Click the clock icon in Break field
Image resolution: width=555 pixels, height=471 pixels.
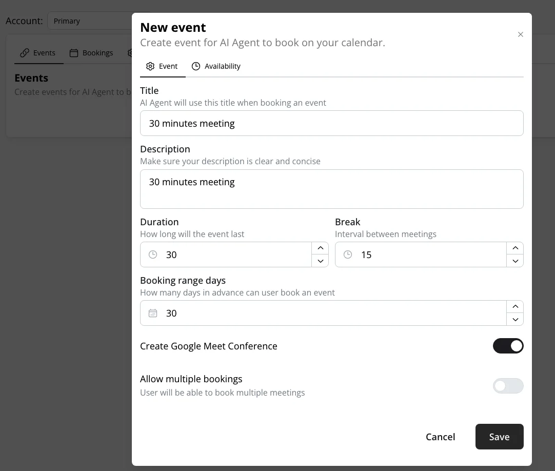pyautogui.click(x=348, y=254)
